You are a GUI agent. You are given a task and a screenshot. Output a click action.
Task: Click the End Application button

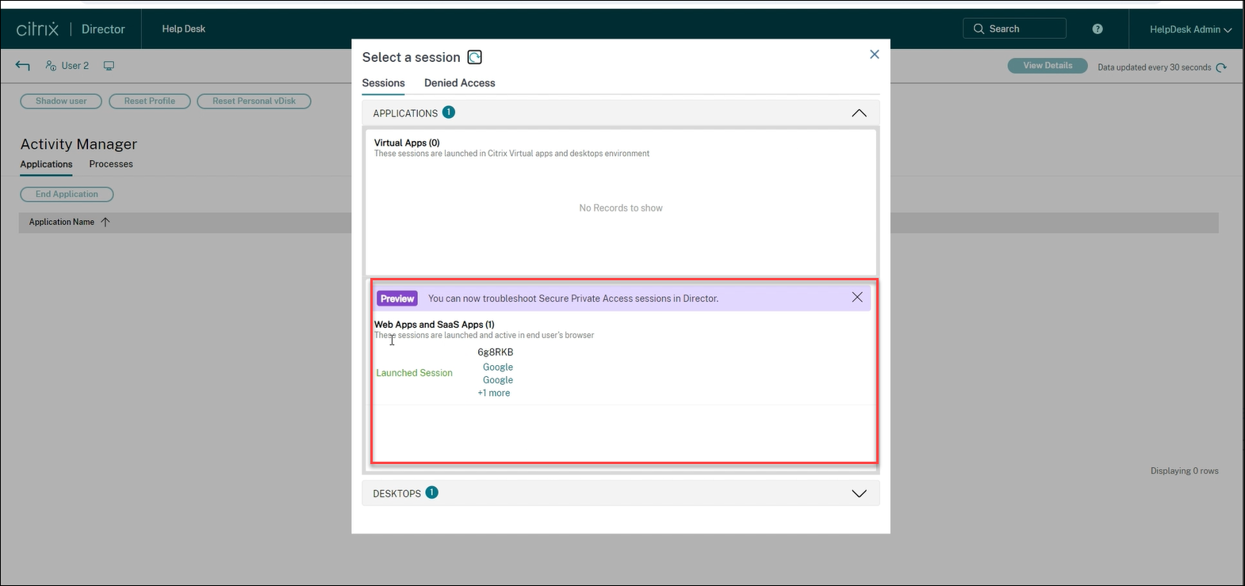click(x=67, y=194)
